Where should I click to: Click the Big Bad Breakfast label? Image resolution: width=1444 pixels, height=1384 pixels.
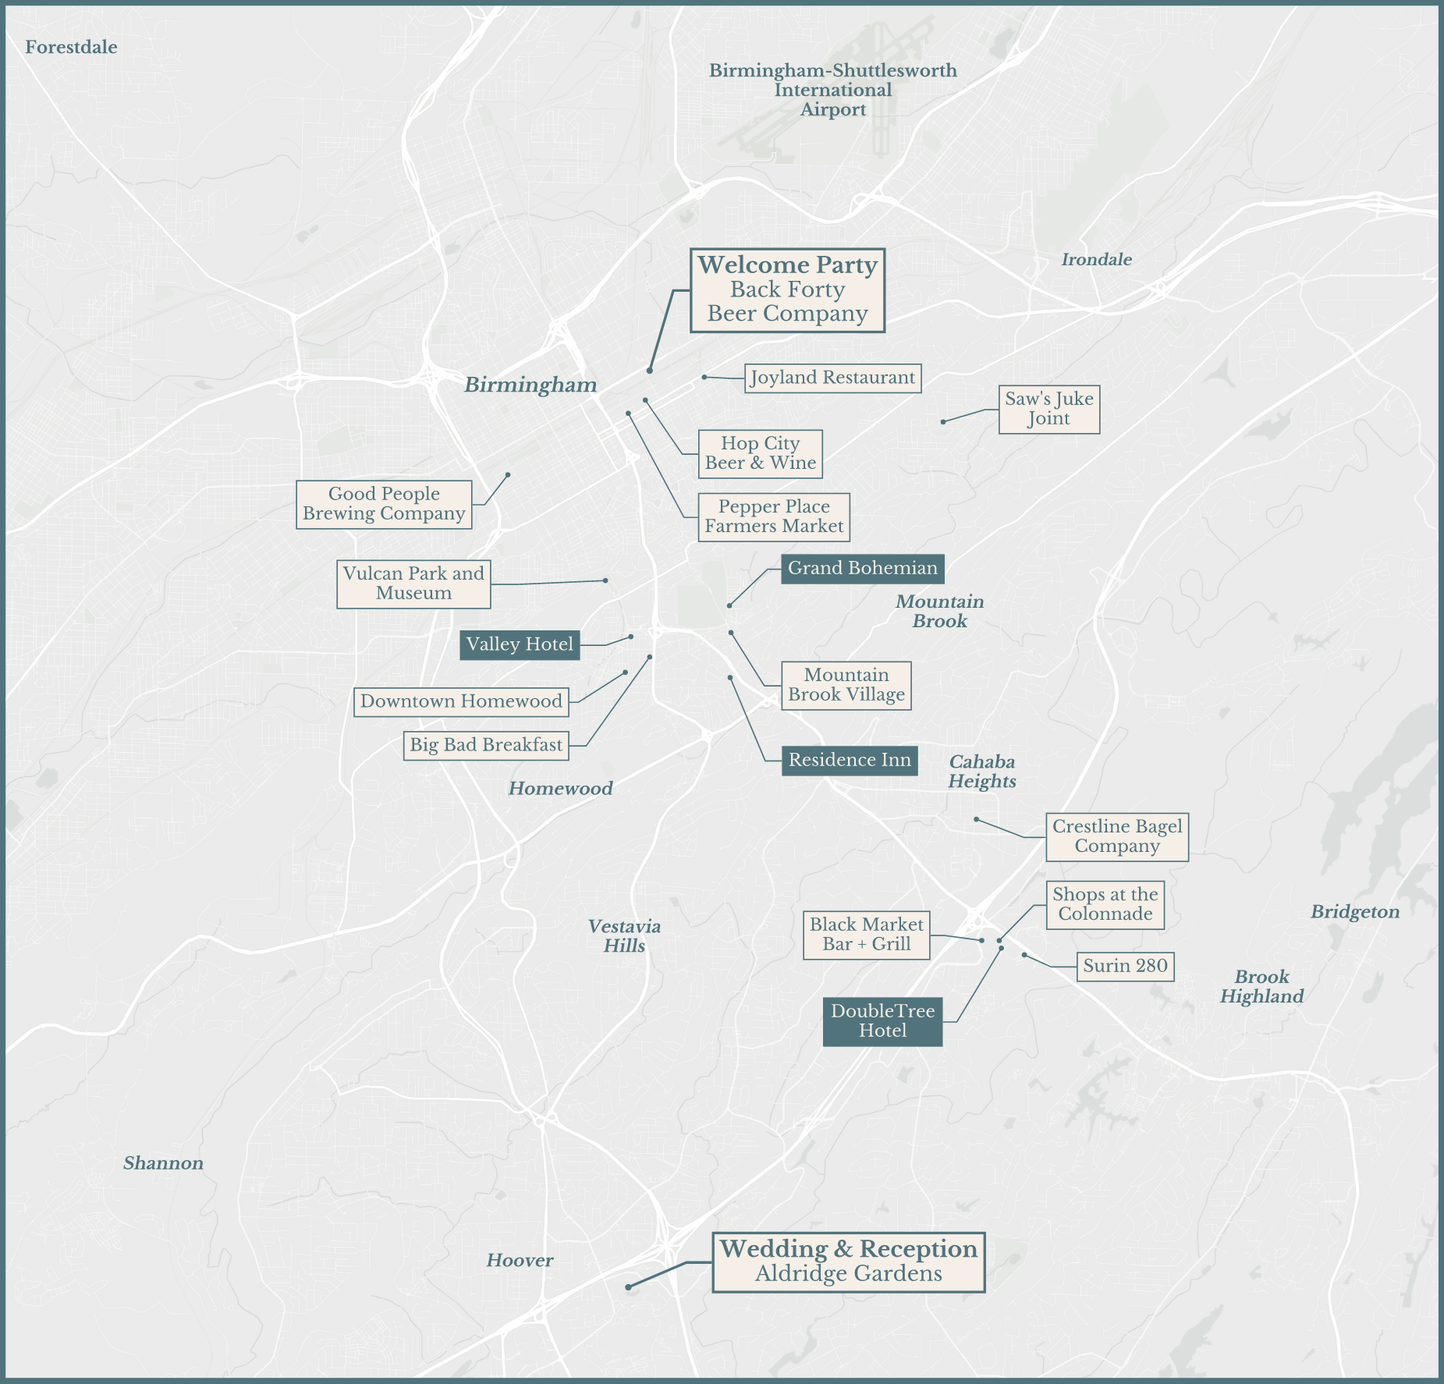pyautogui.click(x=486, y=745)
